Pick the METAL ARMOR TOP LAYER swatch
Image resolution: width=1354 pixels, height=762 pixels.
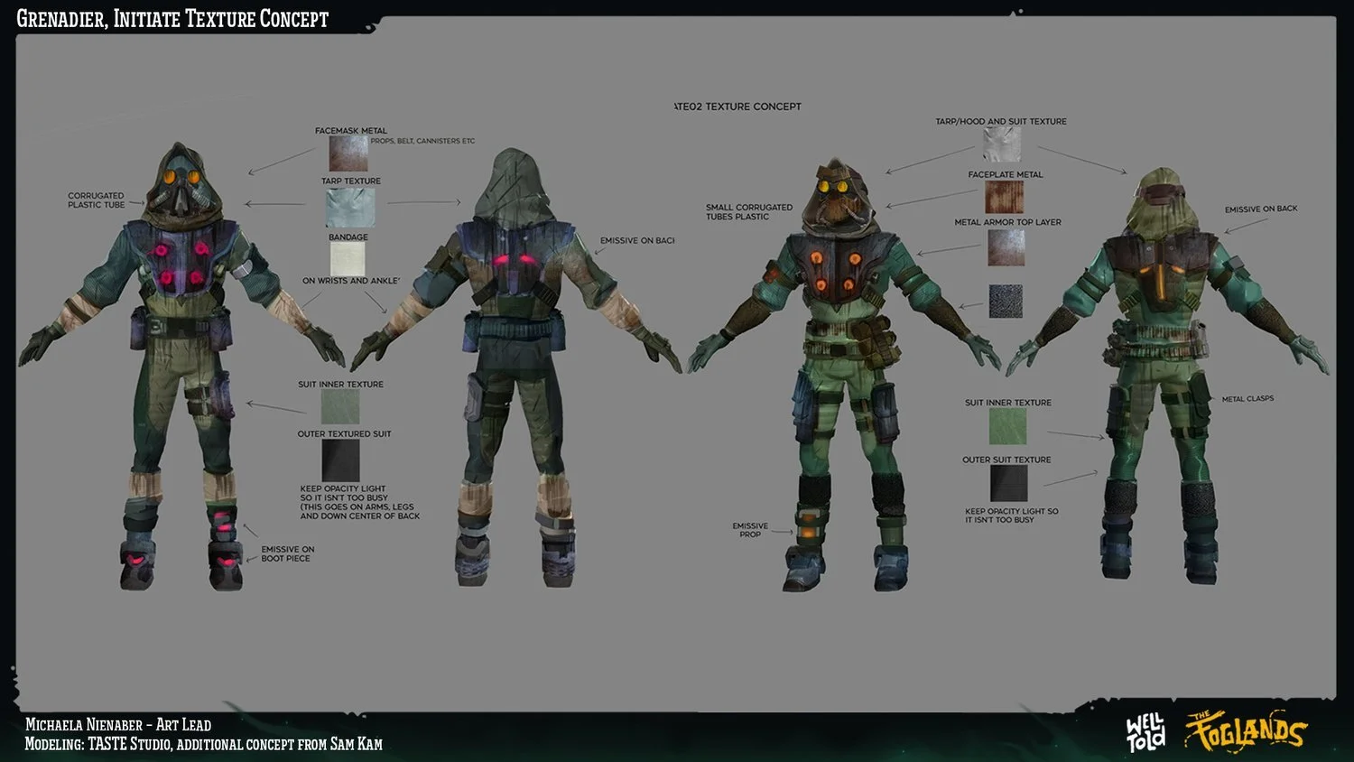pos(1006,247)
